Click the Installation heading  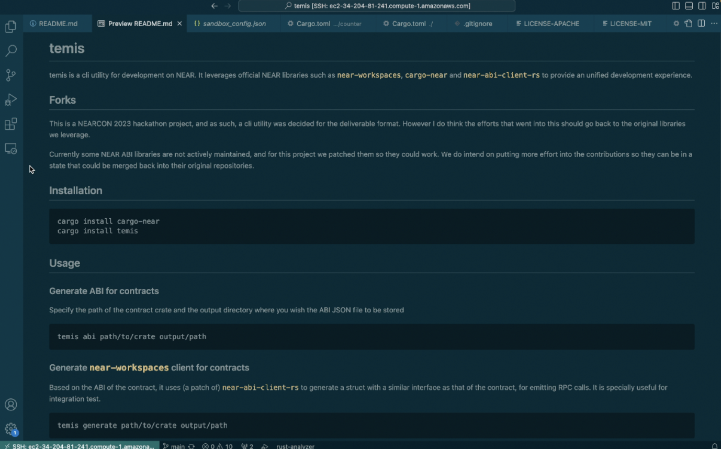click(x=76, y=190)
